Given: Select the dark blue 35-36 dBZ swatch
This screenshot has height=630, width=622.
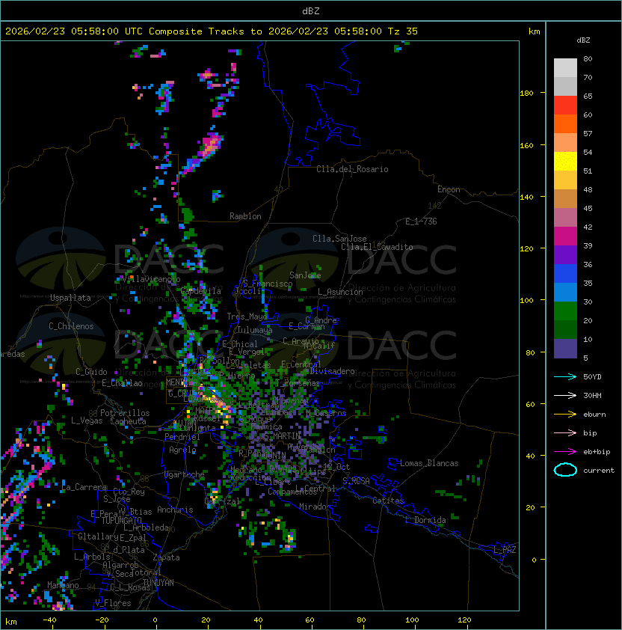Looking at the screenshot, I should coord(565,274).
